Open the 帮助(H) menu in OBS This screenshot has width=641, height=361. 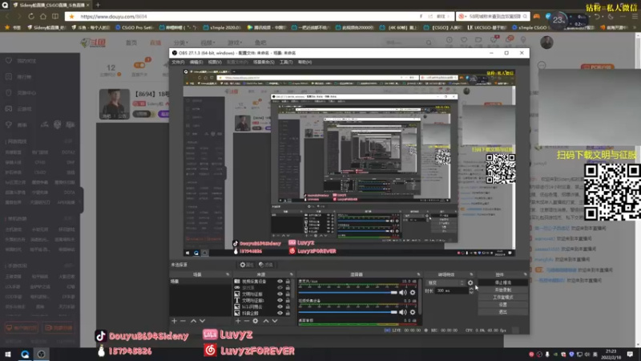point(304,63)
